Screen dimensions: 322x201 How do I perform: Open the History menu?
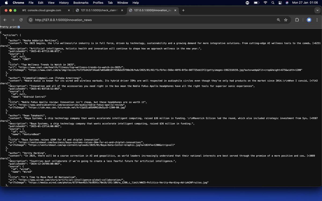tap(64, 3)
